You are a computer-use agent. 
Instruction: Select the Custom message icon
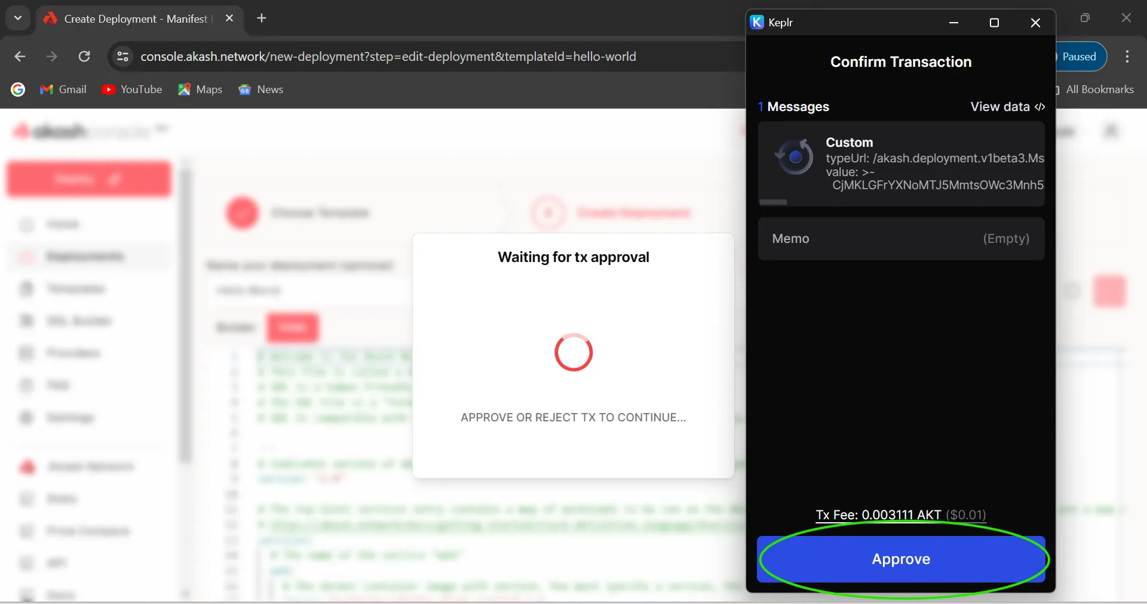(x=794, y=158)
